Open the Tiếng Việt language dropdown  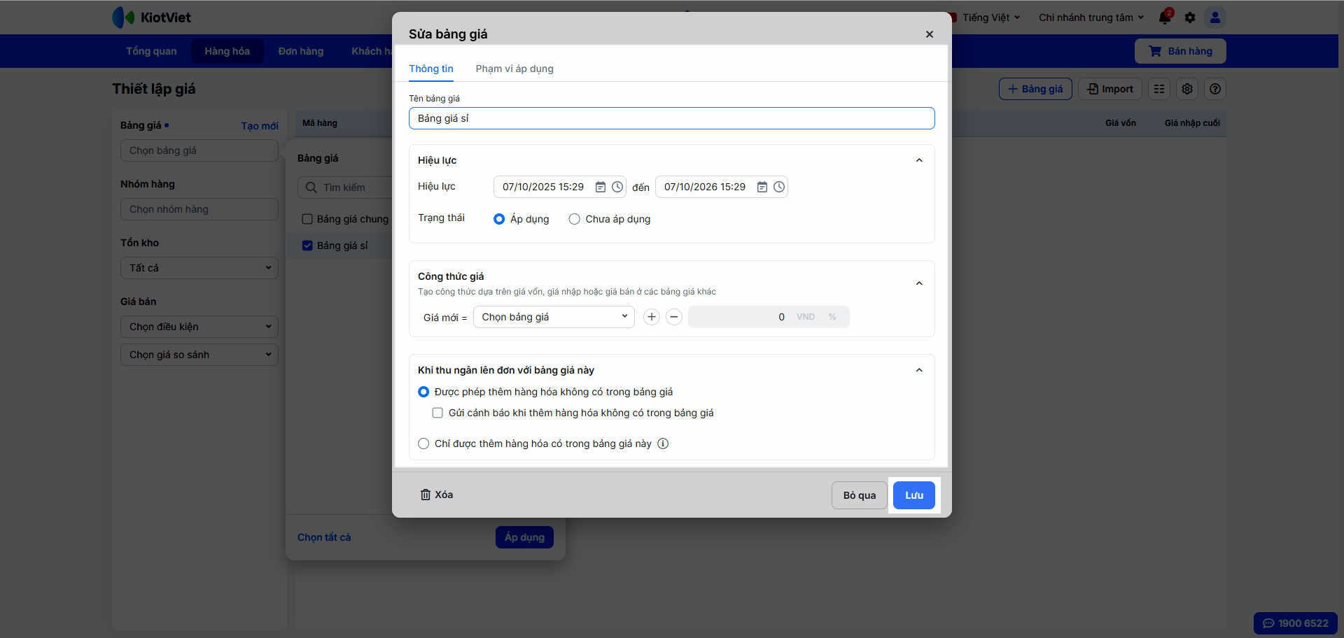[x=990, y=17]
